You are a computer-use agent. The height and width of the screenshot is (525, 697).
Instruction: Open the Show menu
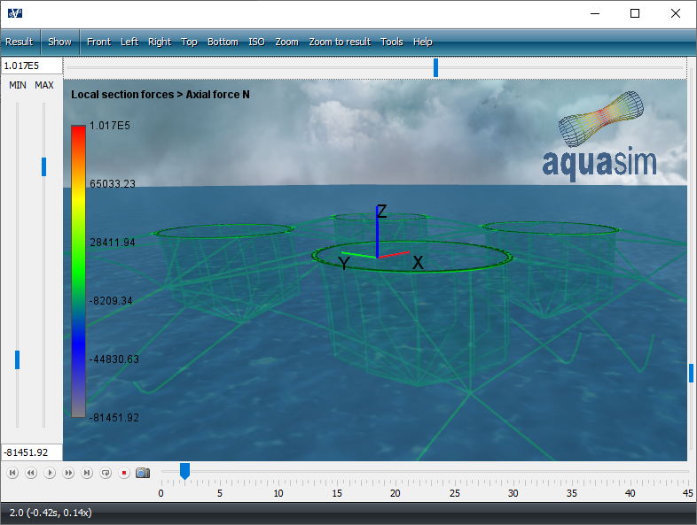59,42
